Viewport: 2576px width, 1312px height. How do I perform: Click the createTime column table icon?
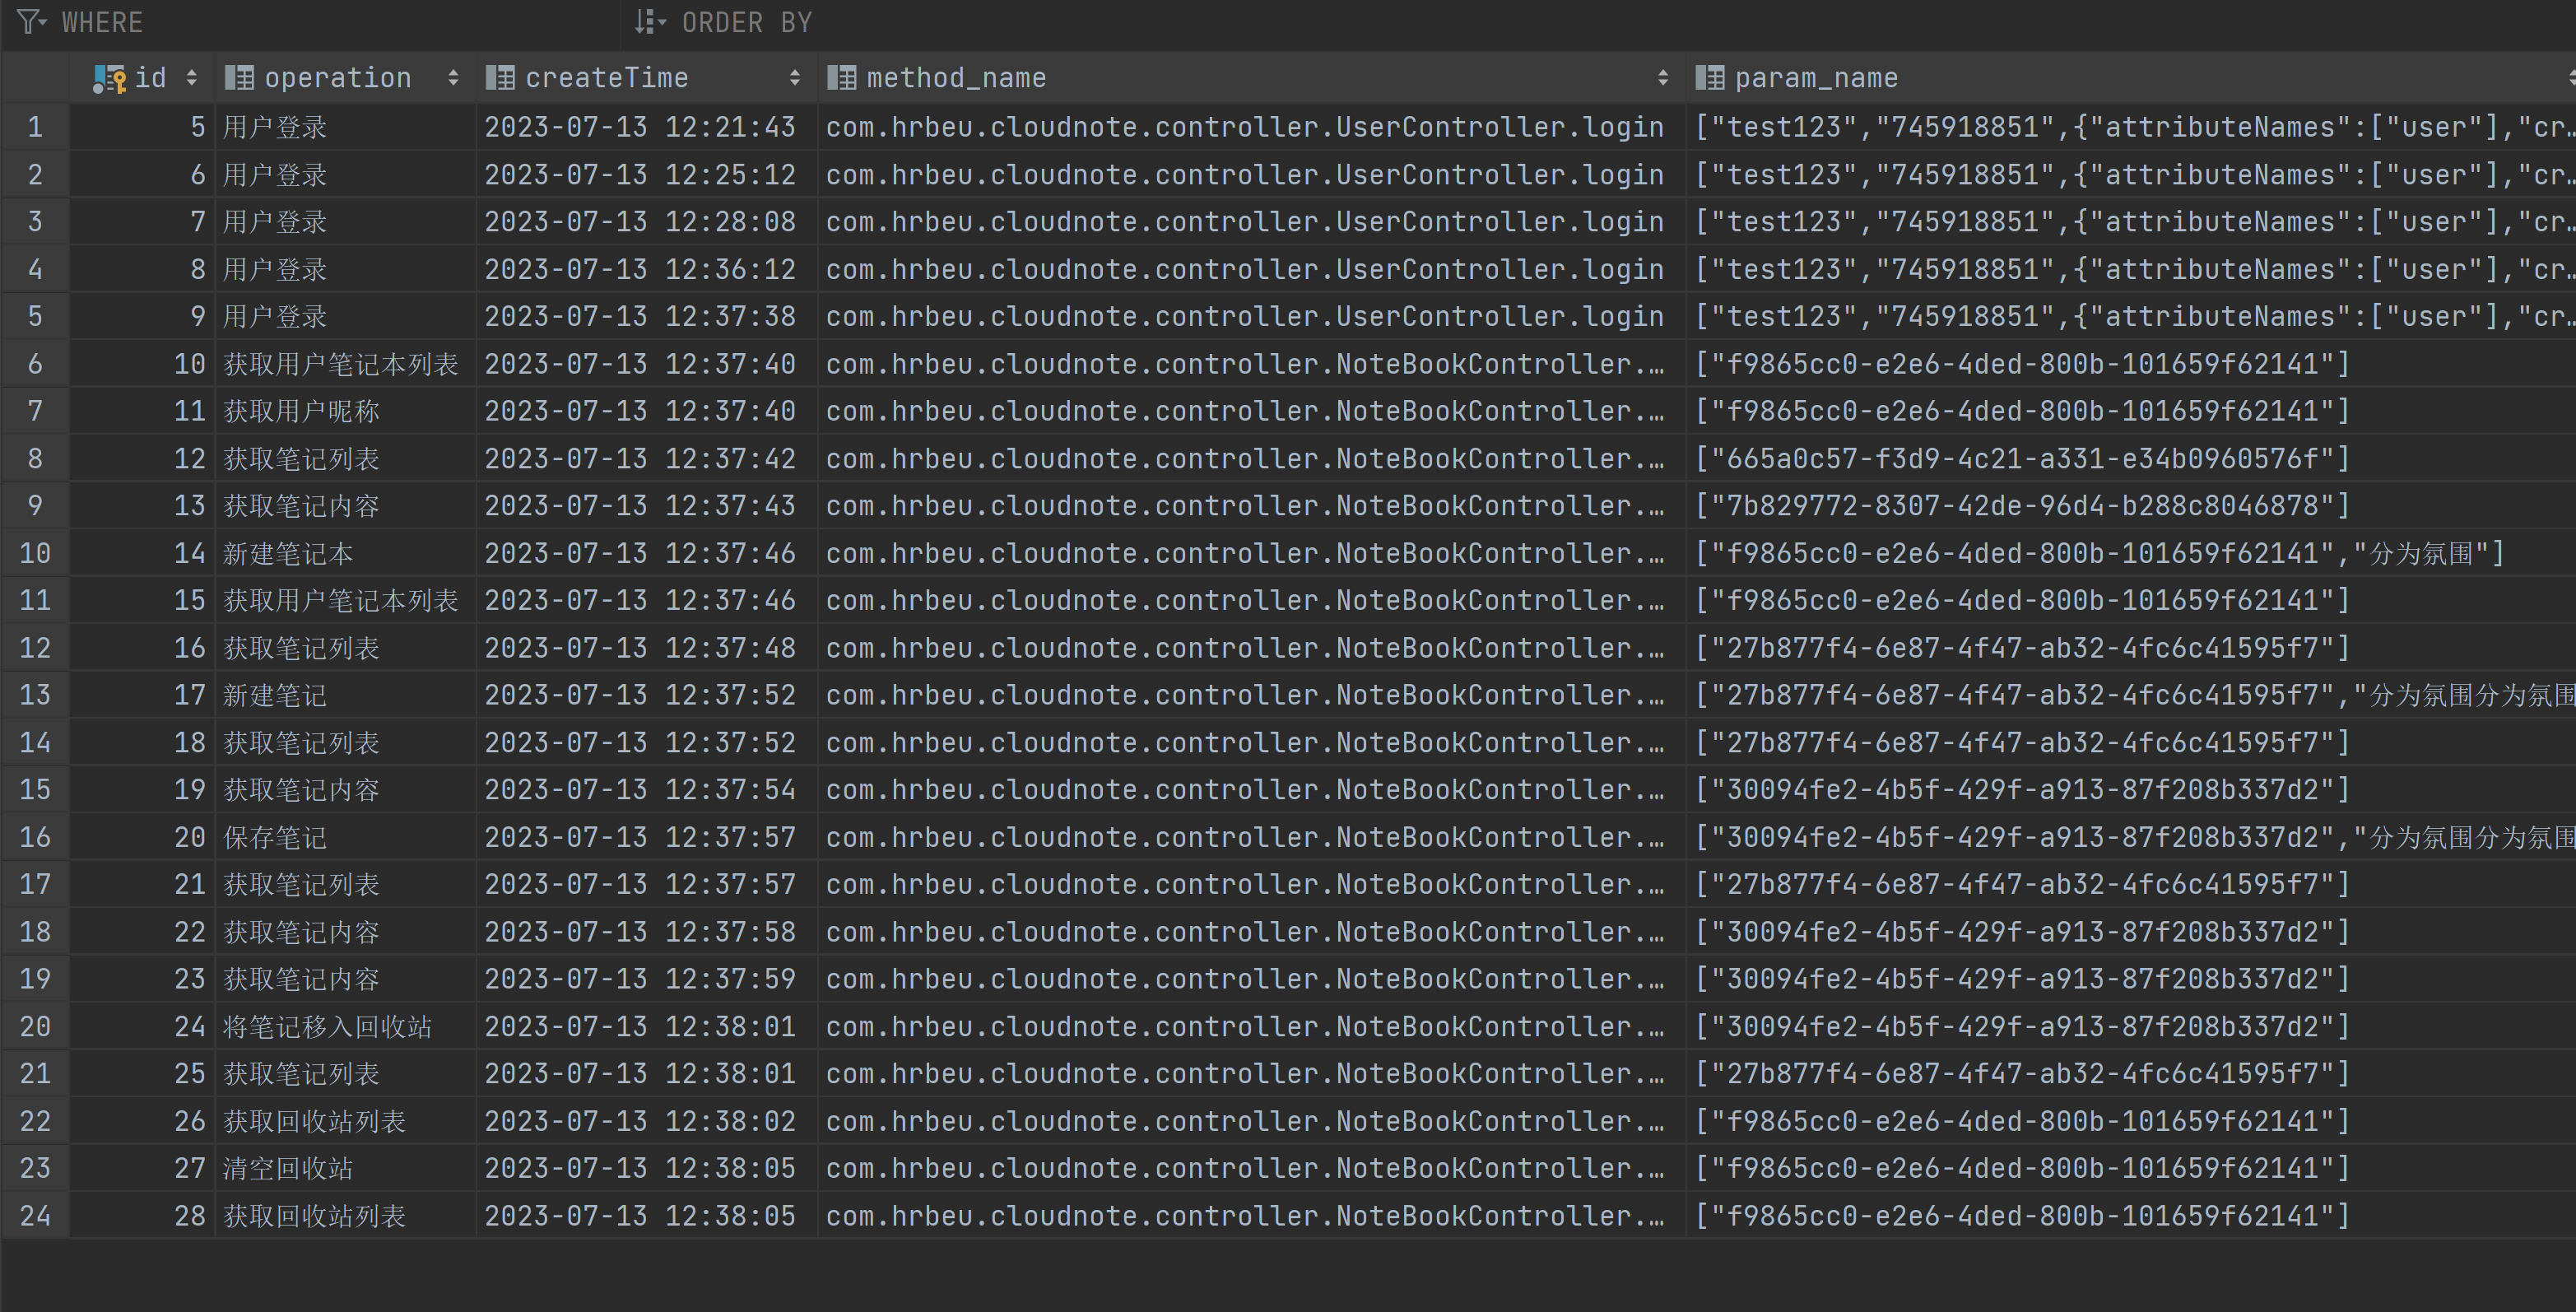click(x=500, y=78)
